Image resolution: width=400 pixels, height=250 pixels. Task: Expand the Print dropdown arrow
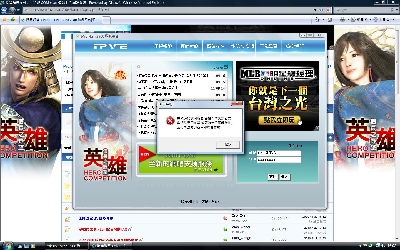tap(348, 19)
